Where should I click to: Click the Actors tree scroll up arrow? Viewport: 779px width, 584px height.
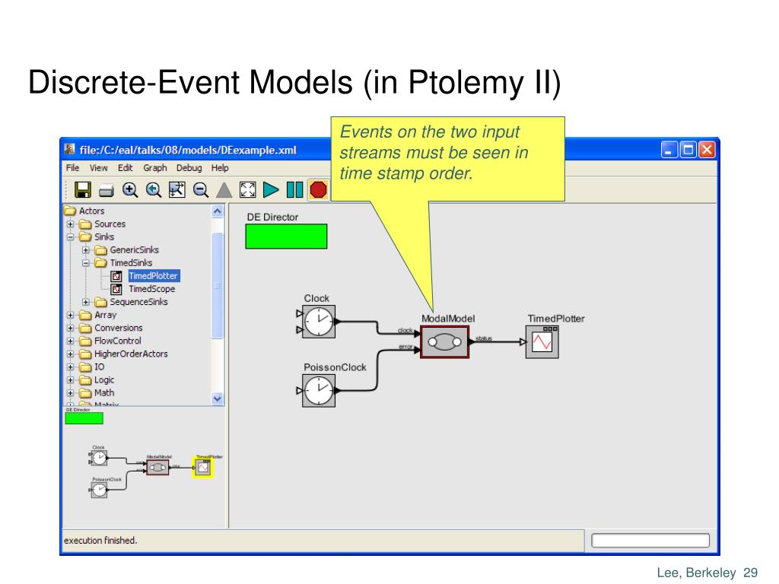[x=217, y=211]
